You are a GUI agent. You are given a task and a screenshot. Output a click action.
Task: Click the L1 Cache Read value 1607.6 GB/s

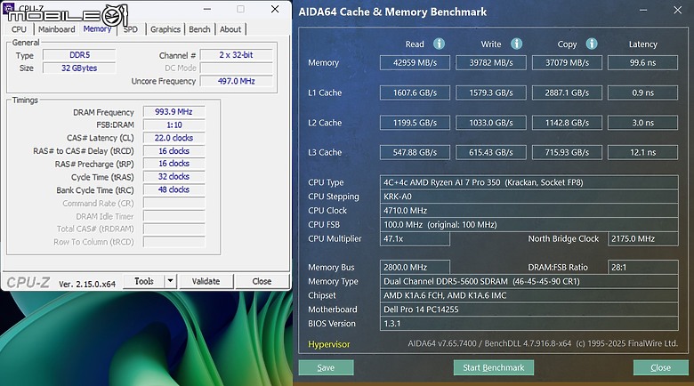415,93
